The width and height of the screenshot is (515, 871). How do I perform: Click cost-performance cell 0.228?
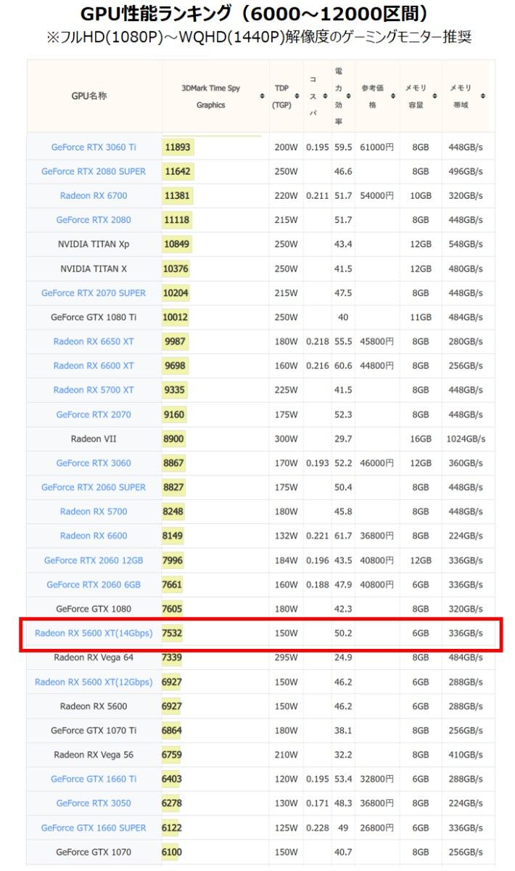click(317, 828)
